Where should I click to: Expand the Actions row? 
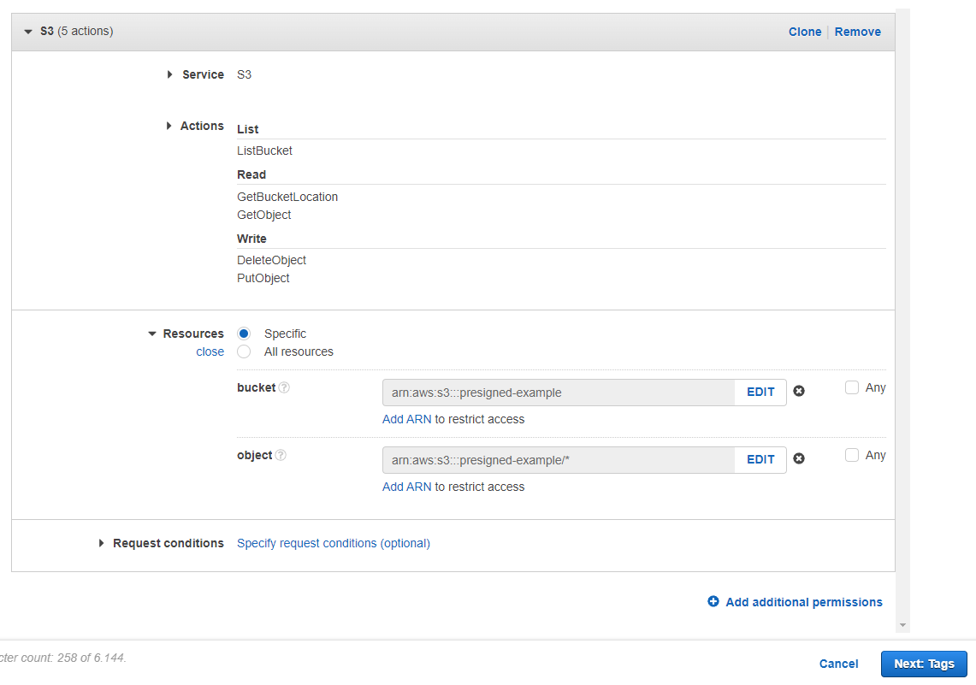pos(169,126)
